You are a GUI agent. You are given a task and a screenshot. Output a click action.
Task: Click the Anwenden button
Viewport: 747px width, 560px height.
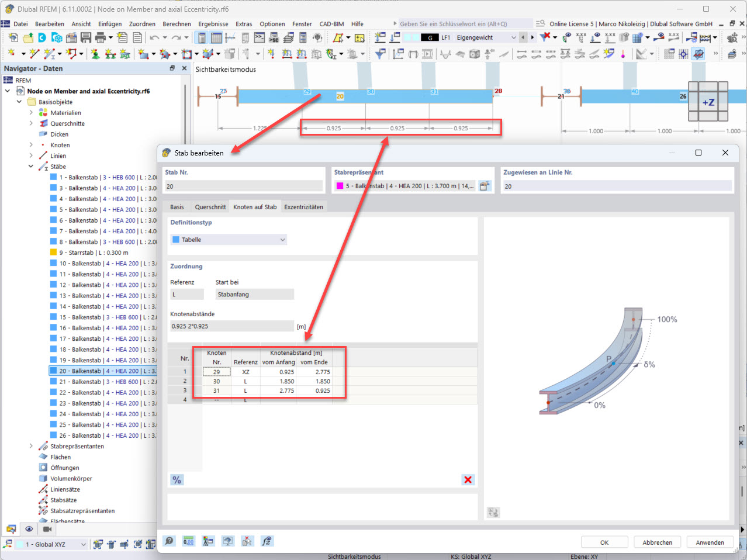710,542
